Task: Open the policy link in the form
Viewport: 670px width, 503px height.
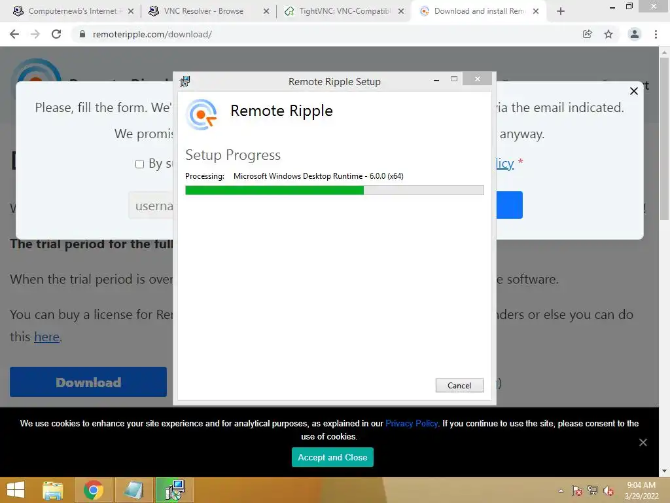Action: (505, 163)
